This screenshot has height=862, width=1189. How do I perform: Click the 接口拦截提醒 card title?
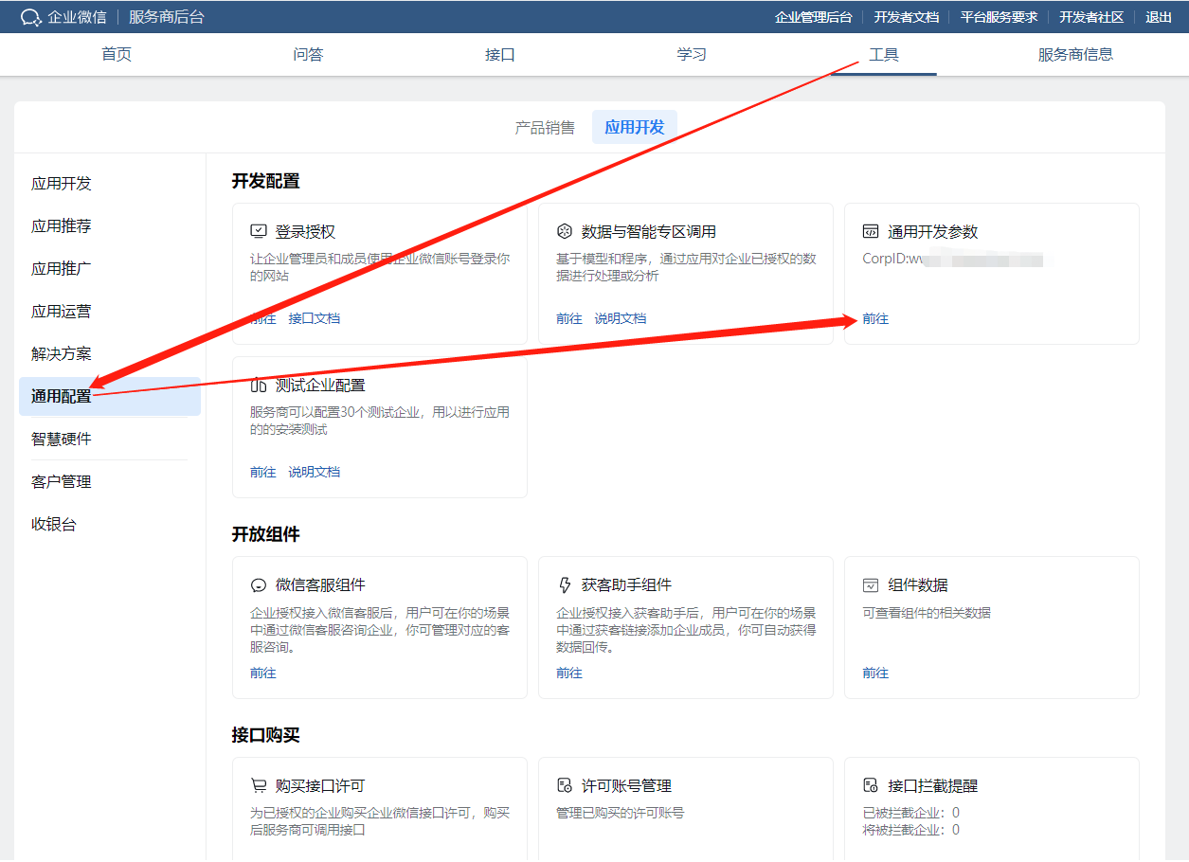(933, 786)
